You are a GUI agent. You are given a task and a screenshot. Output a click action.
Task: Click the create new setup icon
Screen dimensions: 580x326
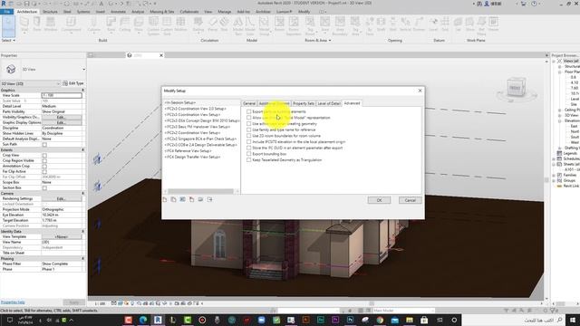tap(165, 199)
